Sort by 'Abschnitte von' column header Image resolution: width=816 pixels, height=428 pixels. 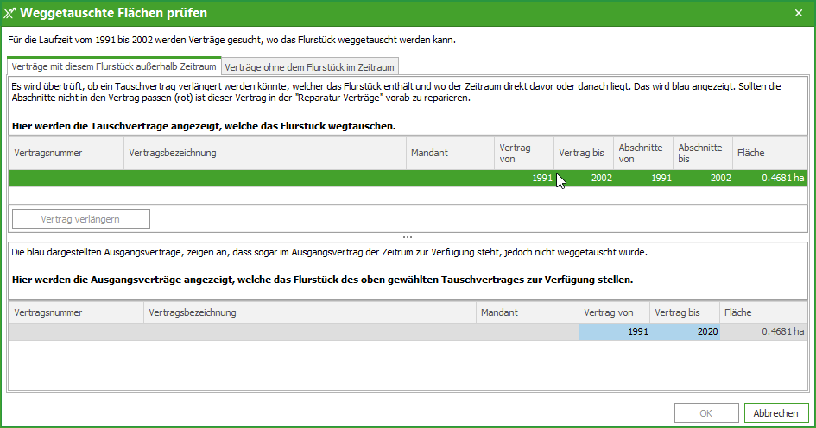pos(642,153)
